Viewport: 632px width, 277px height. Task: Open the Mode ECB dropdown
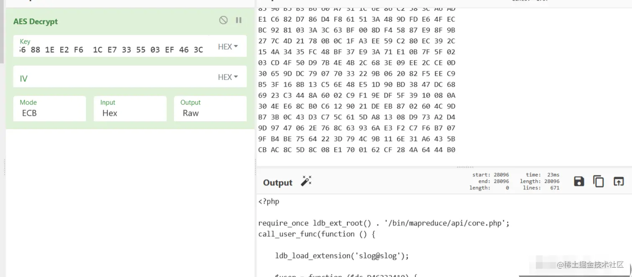point(49,108)
